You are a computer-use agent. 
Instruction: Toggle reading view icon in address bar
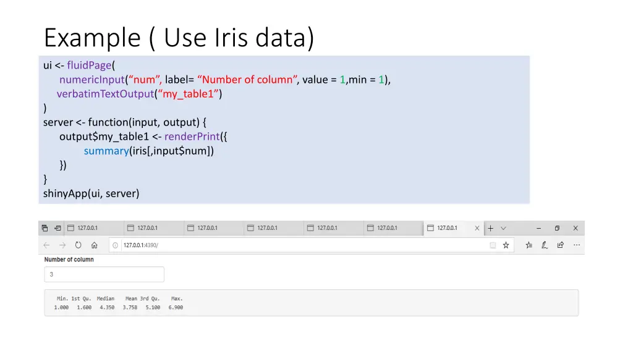click(493, 245)
